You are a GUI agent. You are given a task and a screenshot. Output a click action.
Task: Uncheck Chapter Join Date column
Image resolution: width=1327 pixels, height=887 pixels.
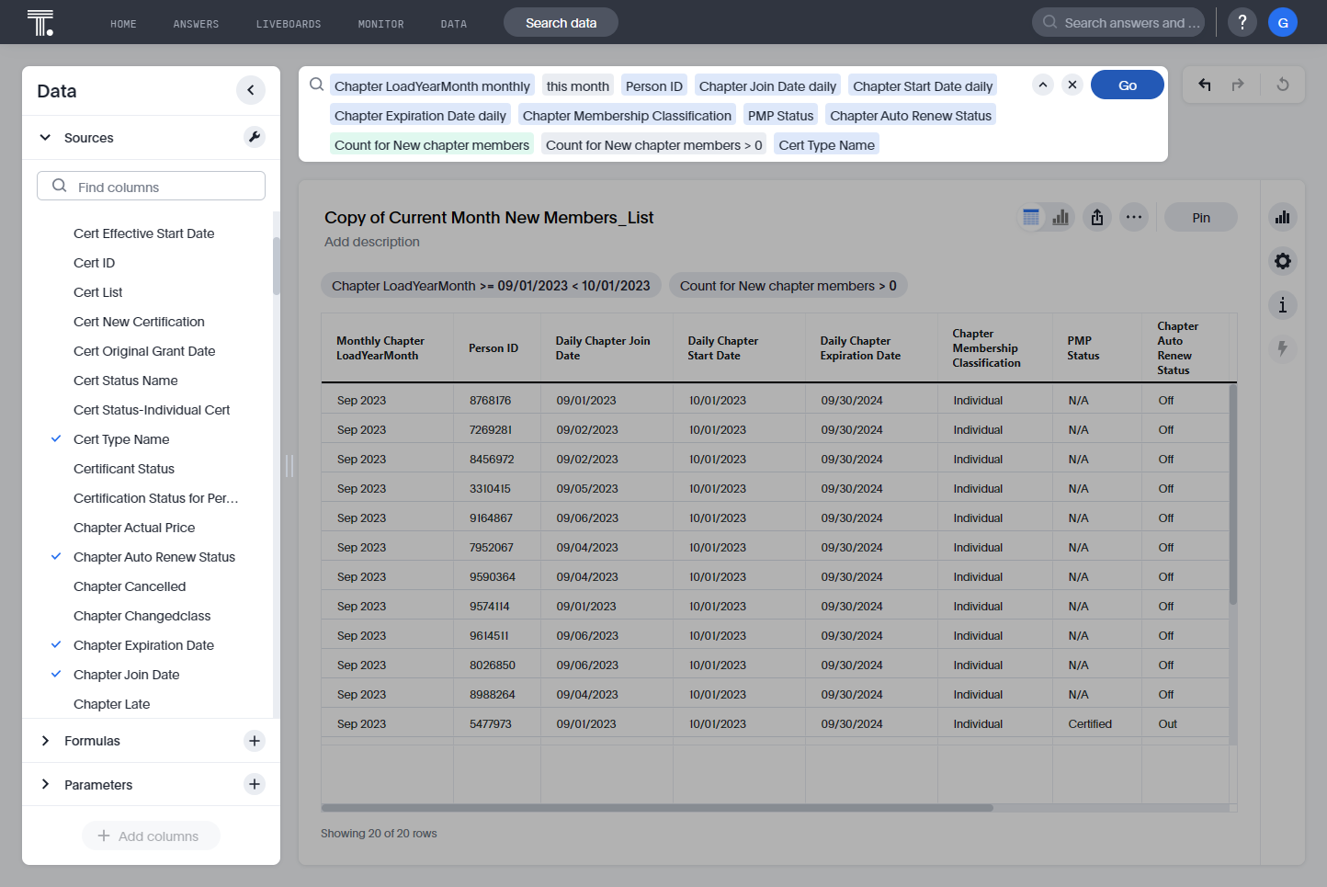(56, 675)
